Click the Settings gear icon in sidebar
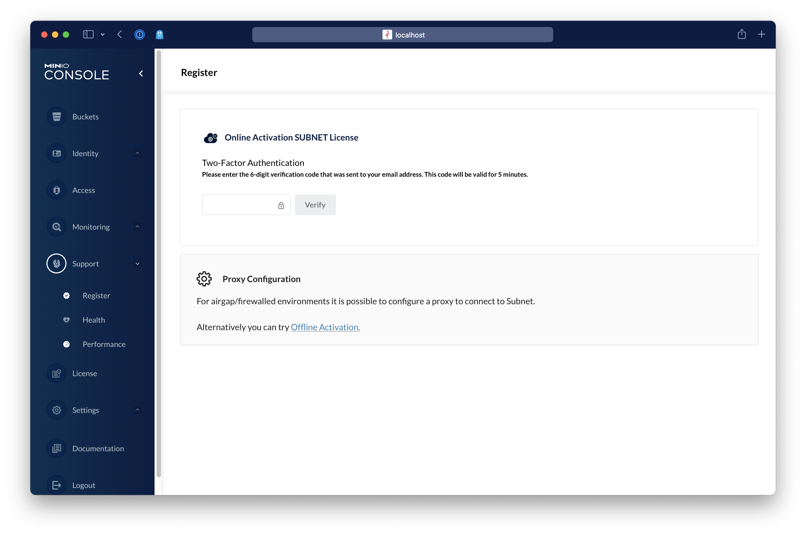Viewport: 806px width, 535px height. coord(57,410)
